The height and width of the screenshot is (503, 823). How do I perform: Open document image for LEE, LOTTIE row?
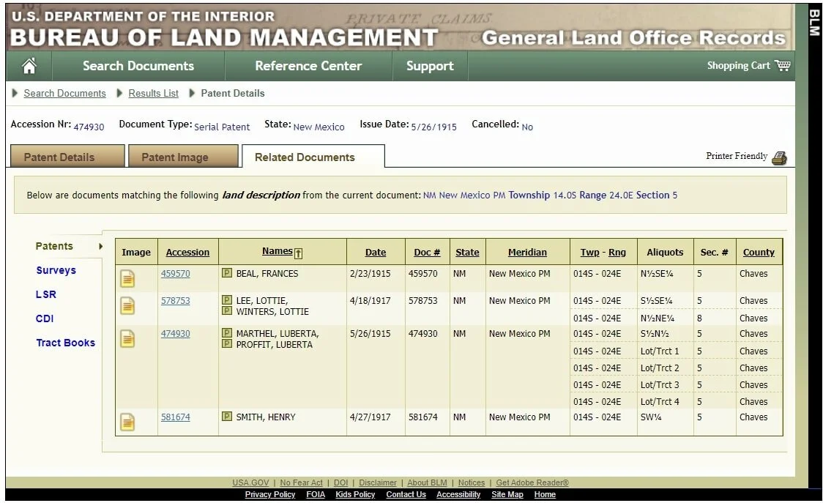pyautogui.click(x=127, y=305)
